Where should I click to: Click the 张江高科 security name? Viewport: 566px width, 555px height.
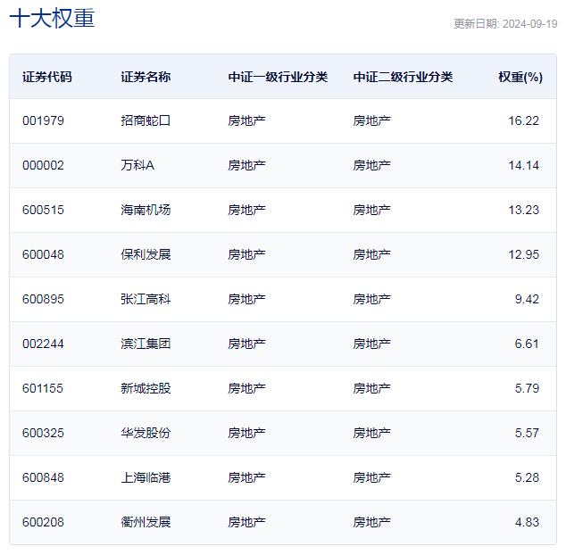pos(146,299)
